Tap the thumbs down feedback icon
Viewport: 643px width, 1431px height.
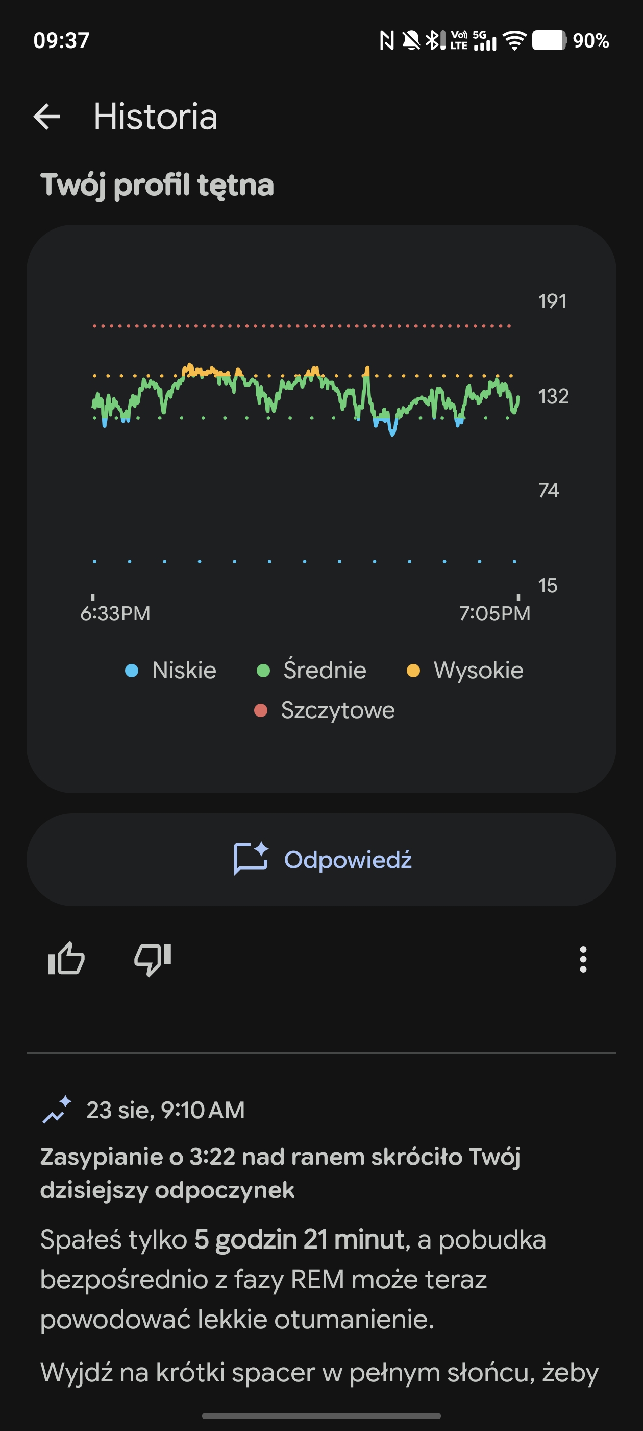click(x=153, y=959)
